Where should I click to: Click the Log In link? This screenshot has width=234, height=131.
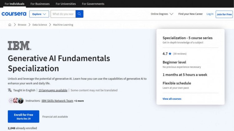point(210,14)
